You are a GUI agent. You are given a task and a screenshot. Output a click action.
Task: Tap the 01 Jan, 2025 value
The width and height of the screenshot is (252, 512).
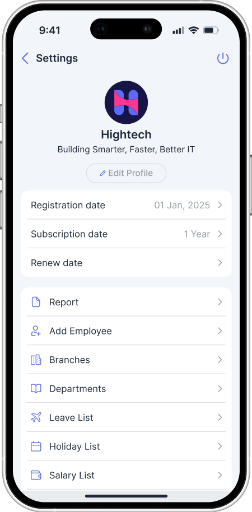click(x=182, y=206)
